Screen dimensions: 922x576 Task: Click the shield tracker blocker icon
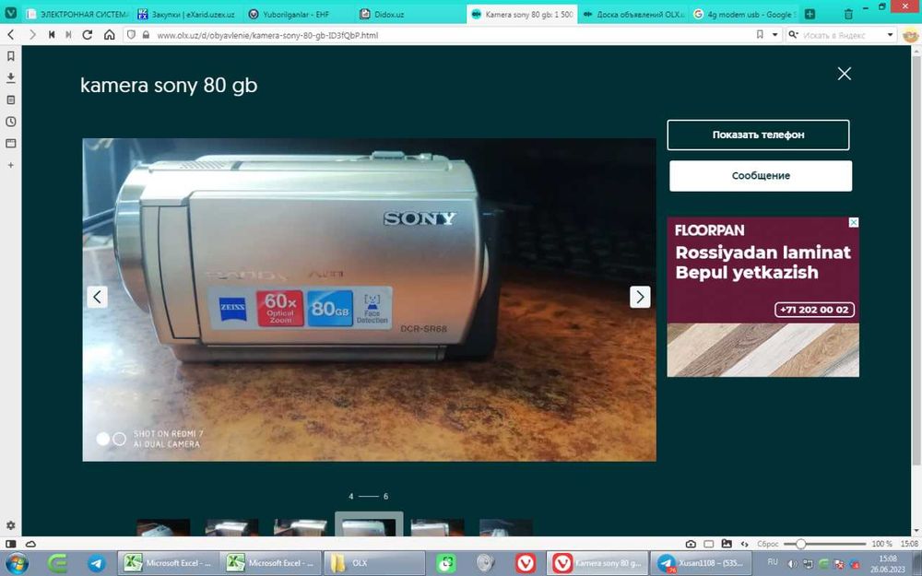coord(131,35)
